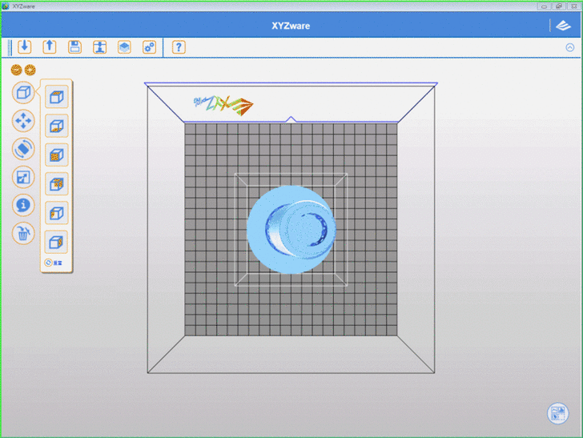Viewport: 583px width, 438px height.
Task: Choose the last cube view in the panel
Action: 57,241
